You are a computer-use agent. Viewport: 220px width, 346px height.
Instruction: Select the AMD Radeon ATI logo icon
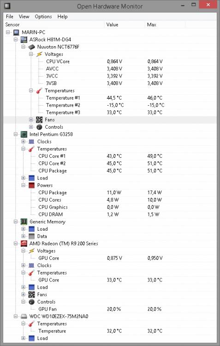[x=24, y=244]
